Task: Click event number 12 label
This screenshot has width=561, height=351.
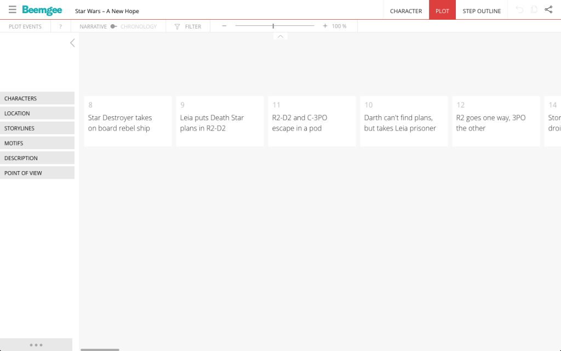Action: (460, 105)
